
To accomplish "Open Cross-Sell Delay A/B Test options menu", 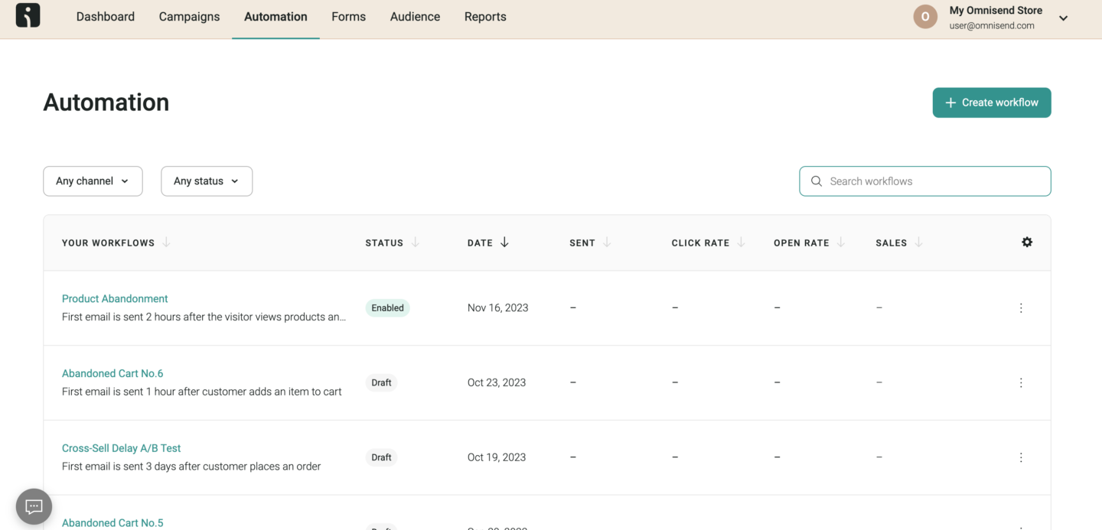I will (1021, 457).
